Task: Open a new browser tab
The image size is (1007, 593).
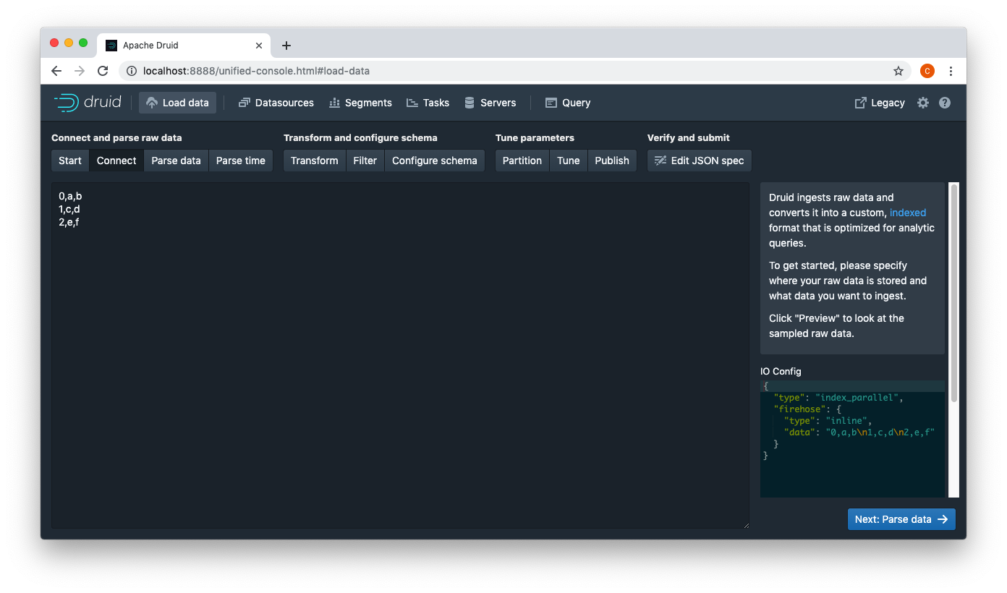Action: point(286,45)
